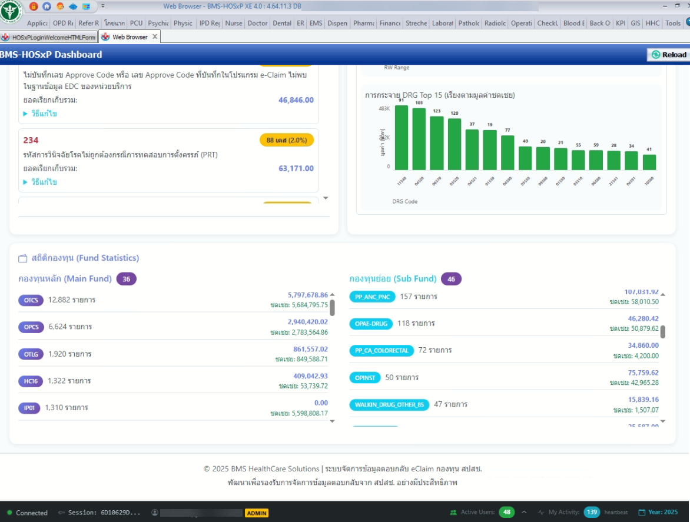Image resolution: width=690 pixels, height=522 pixels.
Task: Click the orange user face icon
Action: tap(60, 6)
